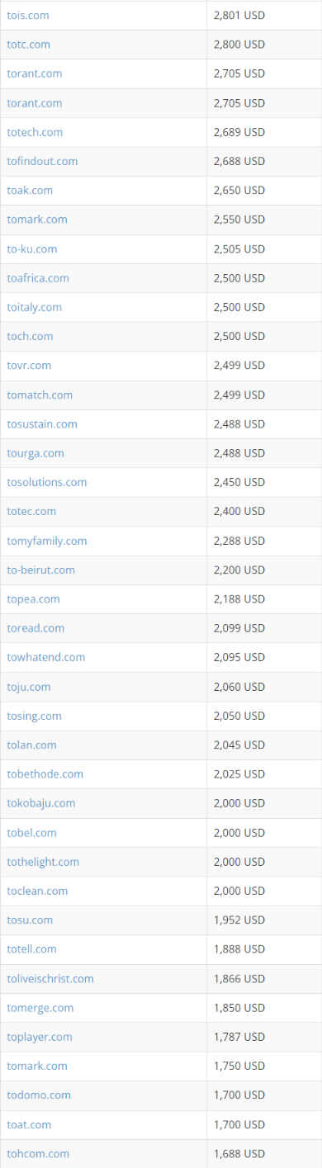Click the to-ku.com link
Image resolution: width=322 pixels, height=1168 pixels.
(x=32, y=248)
